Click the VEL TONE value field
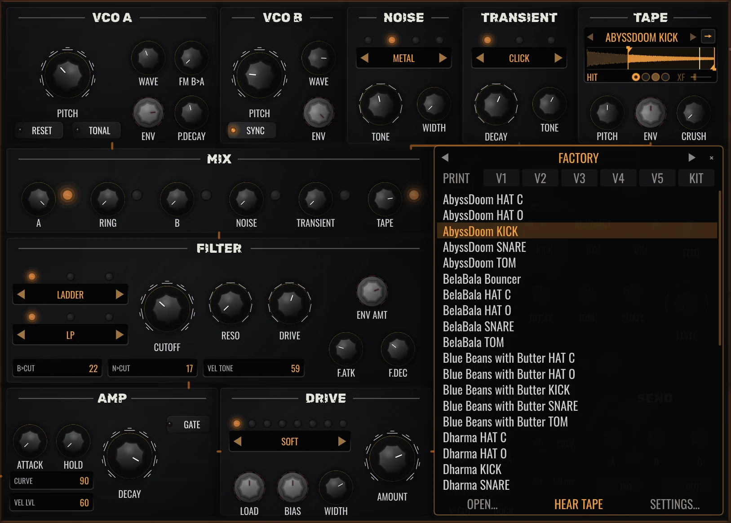Image resolution: width=731 pixels, height=523 pixels. pos(253,368)
